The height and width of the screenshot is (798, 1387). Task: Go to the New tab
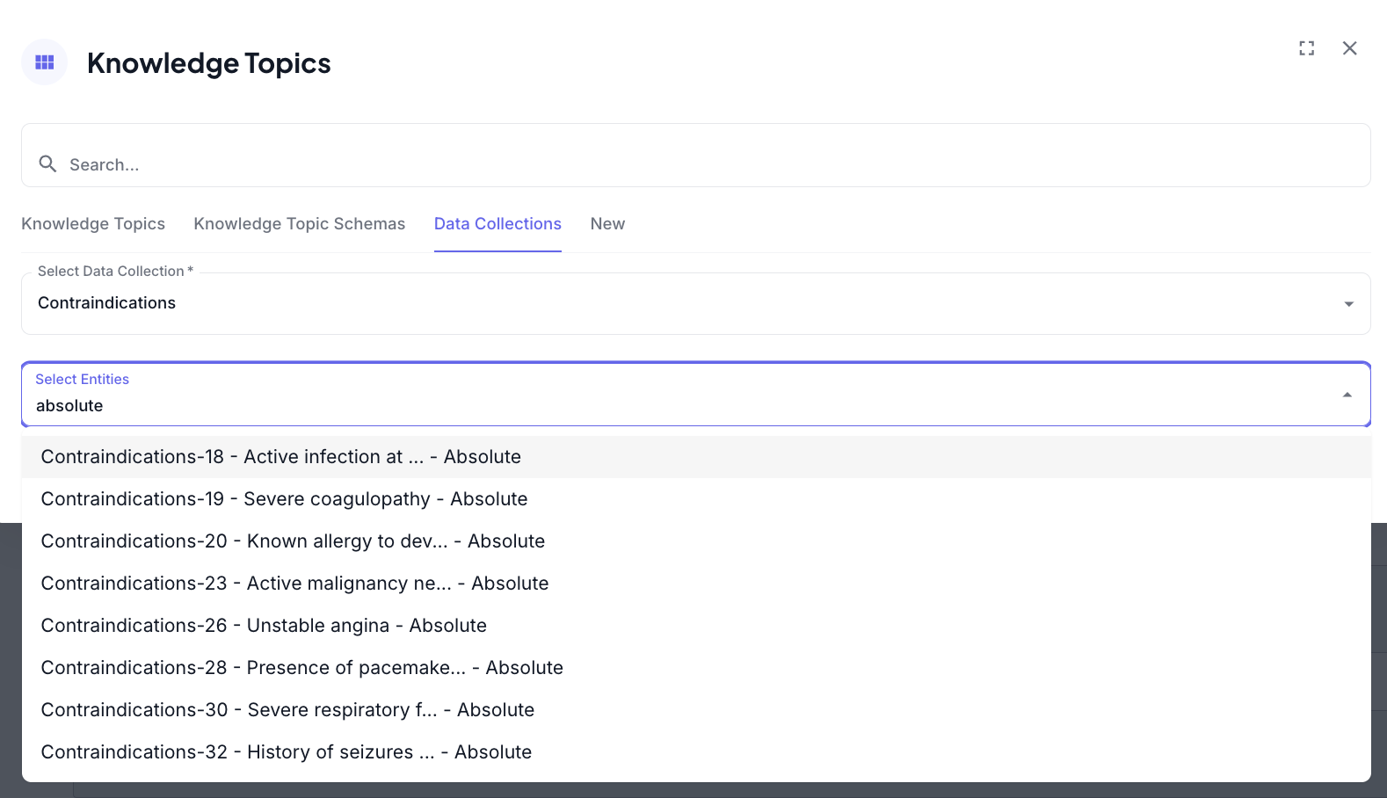pos(607,224)
